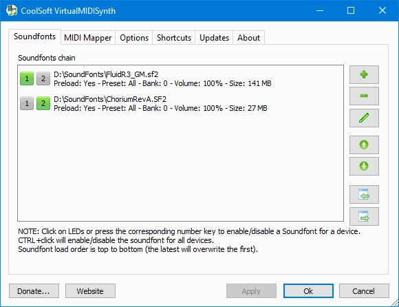Click the button with the left-pointing green arrow

point(364,195)
